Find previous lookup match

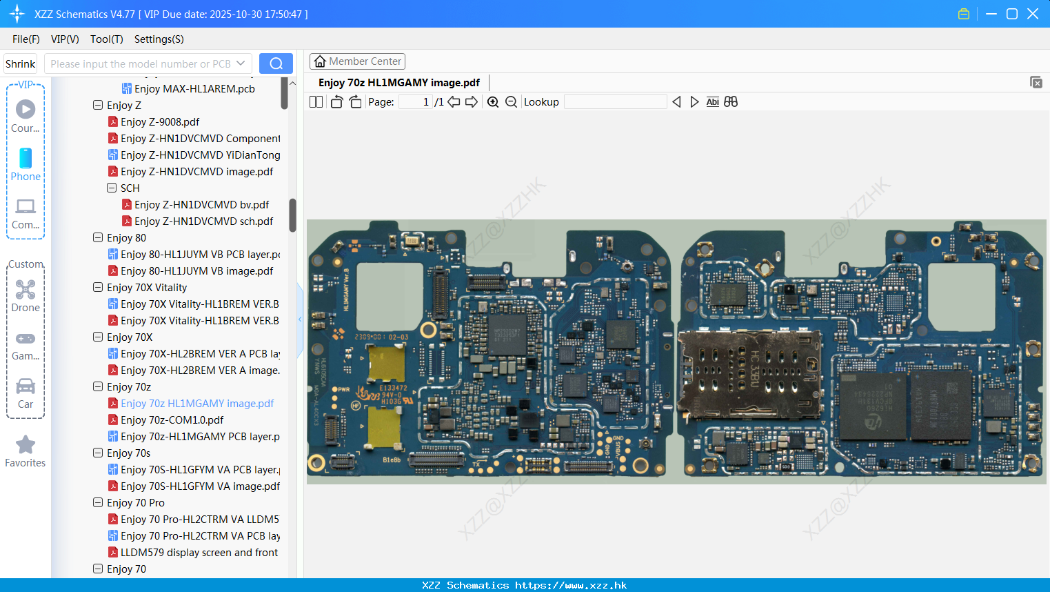coord(676,102)
